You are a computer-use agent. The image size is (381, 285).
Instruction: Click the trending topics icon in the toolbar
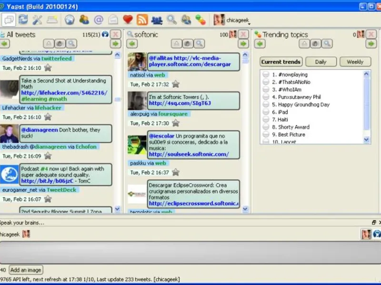tap(201, 19)
